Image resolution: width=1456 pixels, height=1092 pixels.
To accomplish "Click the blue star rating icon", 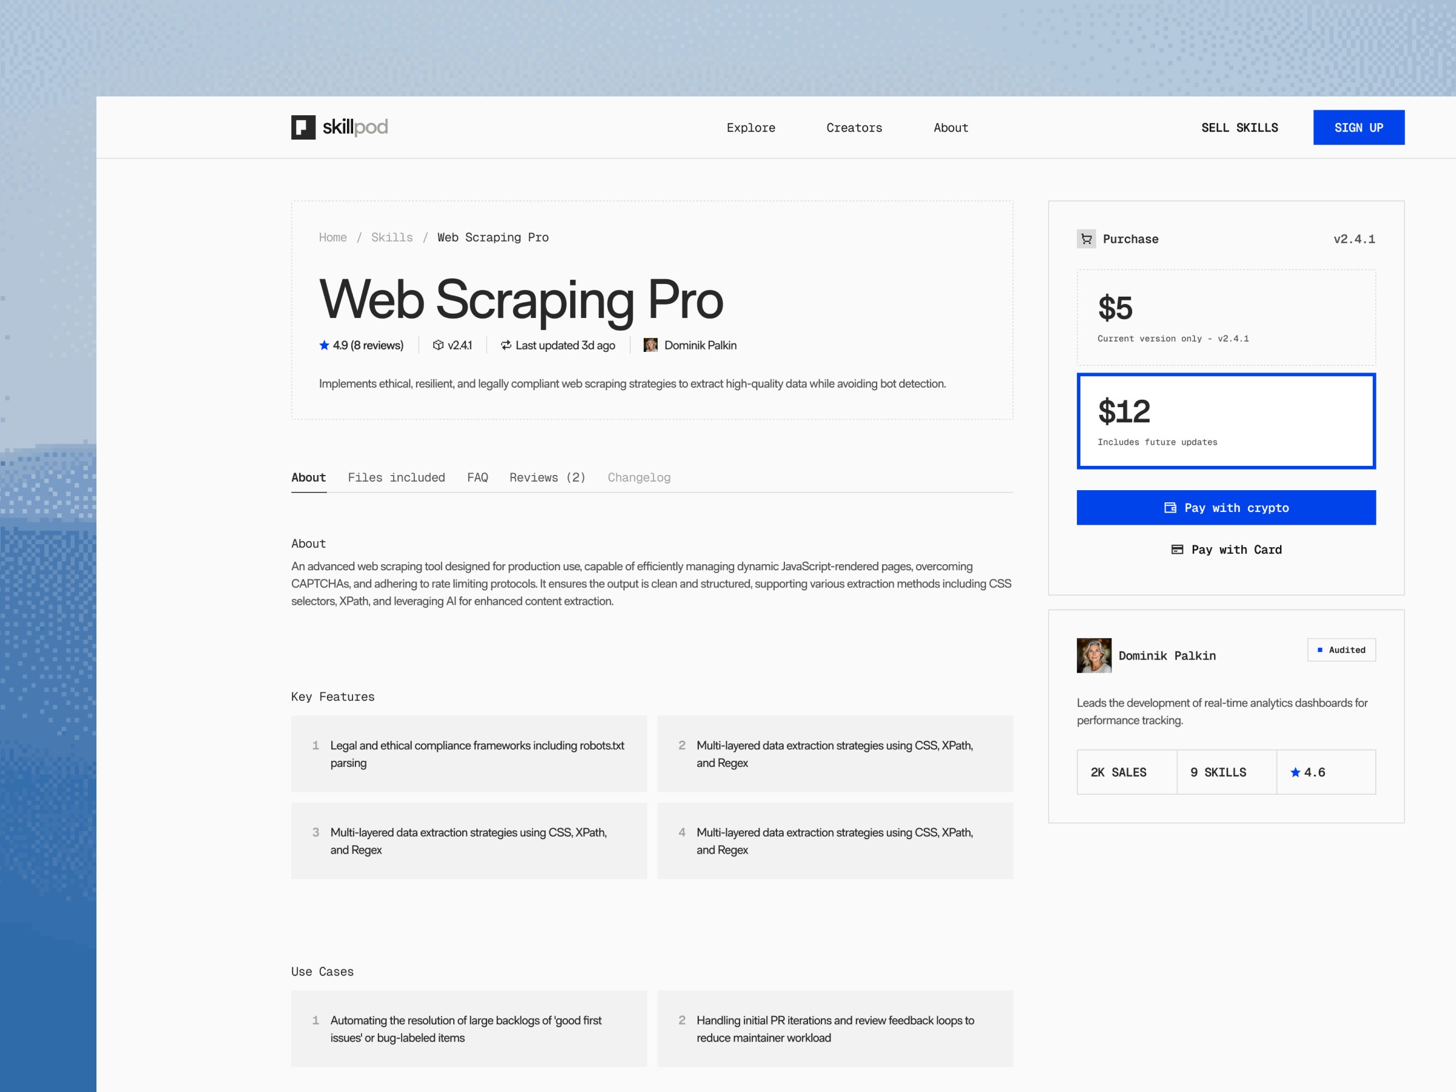I will (x=324, y=345).
